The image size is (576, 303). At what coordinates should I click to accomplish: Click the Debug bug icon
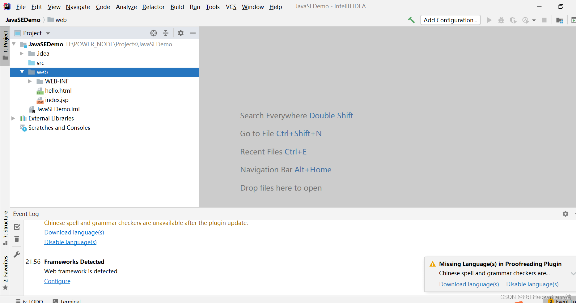point(501,20)
